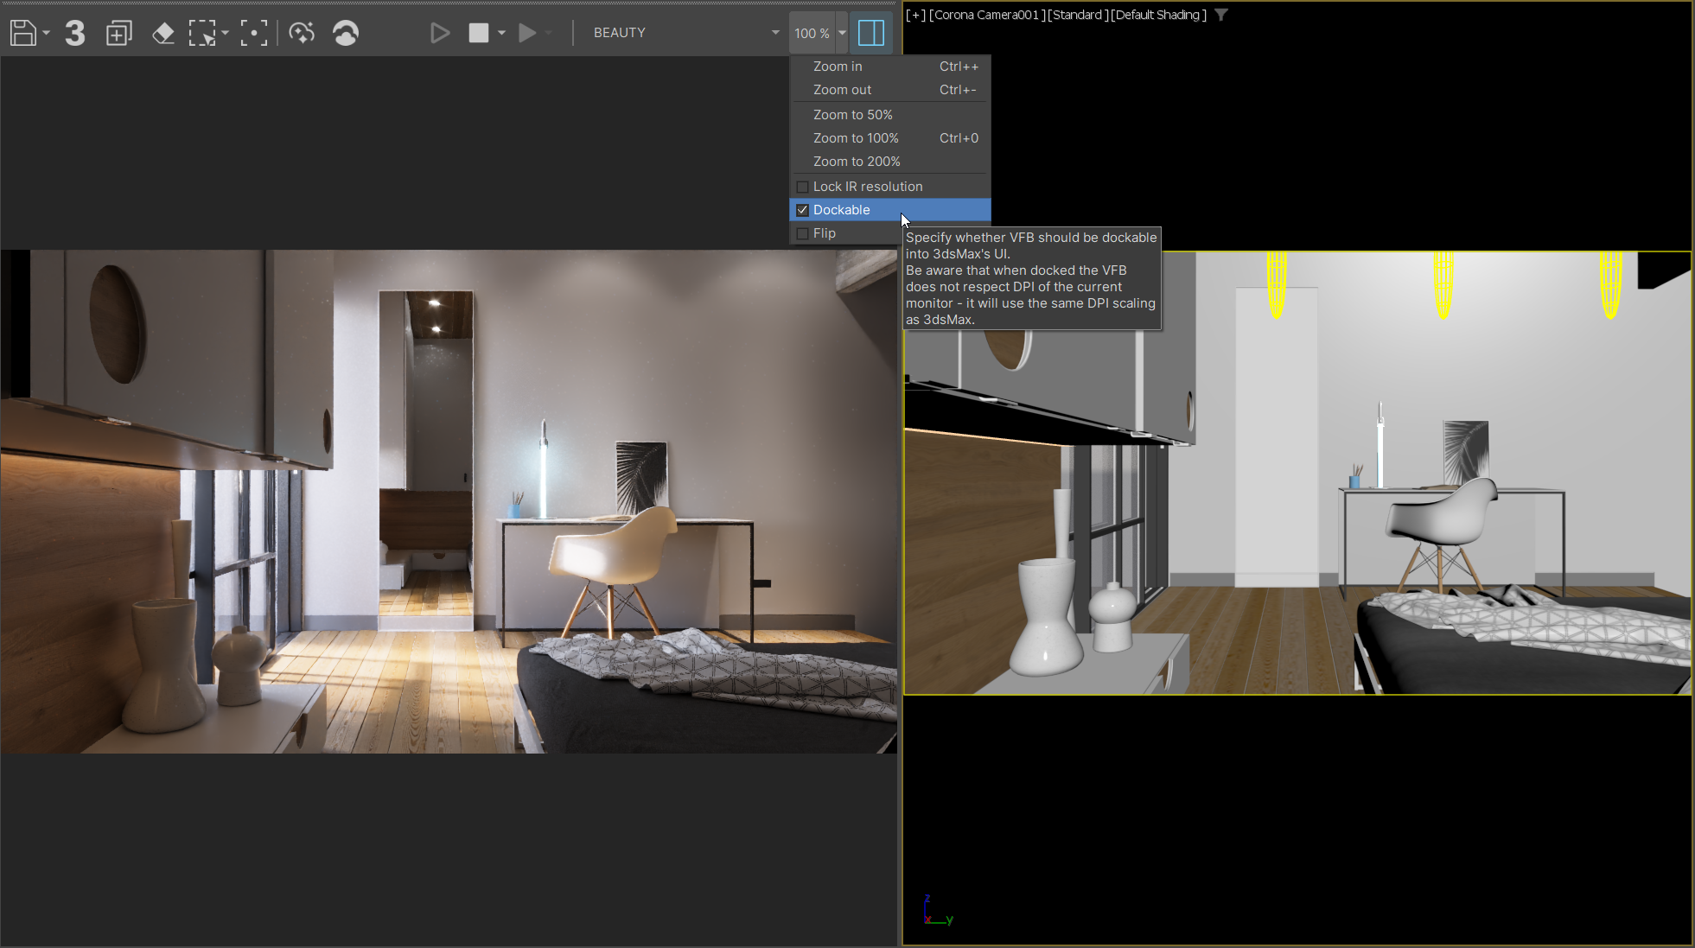The width and height of the screenshot is (1695, 948).
Task: Open the [Standard] viewport menu
Action: [x=1077, y=15]
